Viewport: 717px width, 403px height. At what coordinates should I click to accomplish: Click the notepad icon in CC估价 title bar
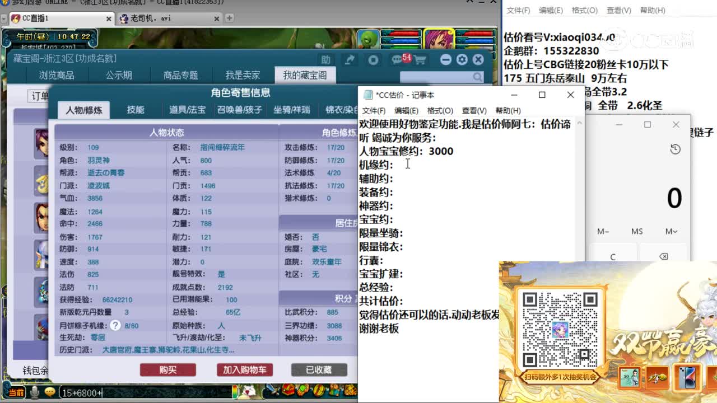368,95
